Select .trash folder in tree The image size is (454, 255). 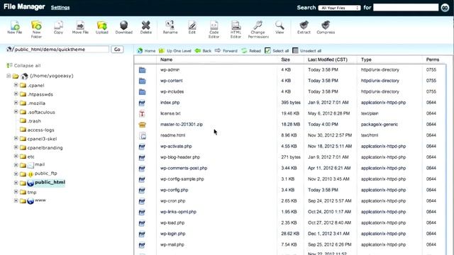tap(34, 121)
